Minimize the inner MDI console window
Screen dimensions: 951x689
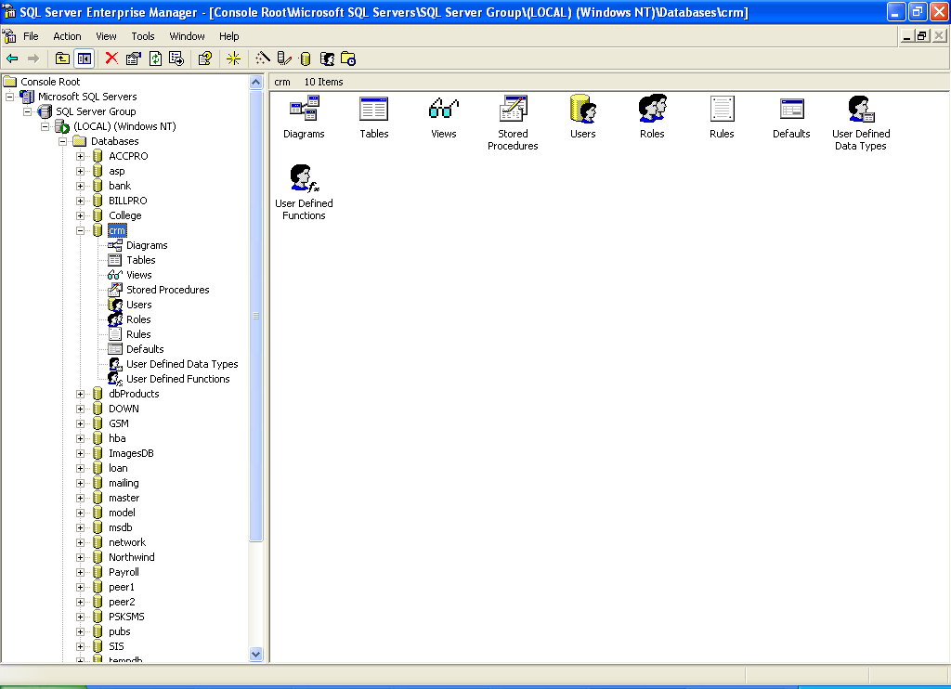tap(906, 36)
